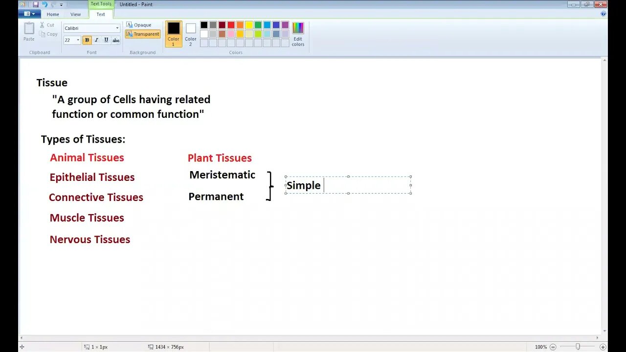Image resolution: width=626 pixels, height=352 pixels.
Task: Pick the lavender color swatch
Action: [x=285, y=34]
